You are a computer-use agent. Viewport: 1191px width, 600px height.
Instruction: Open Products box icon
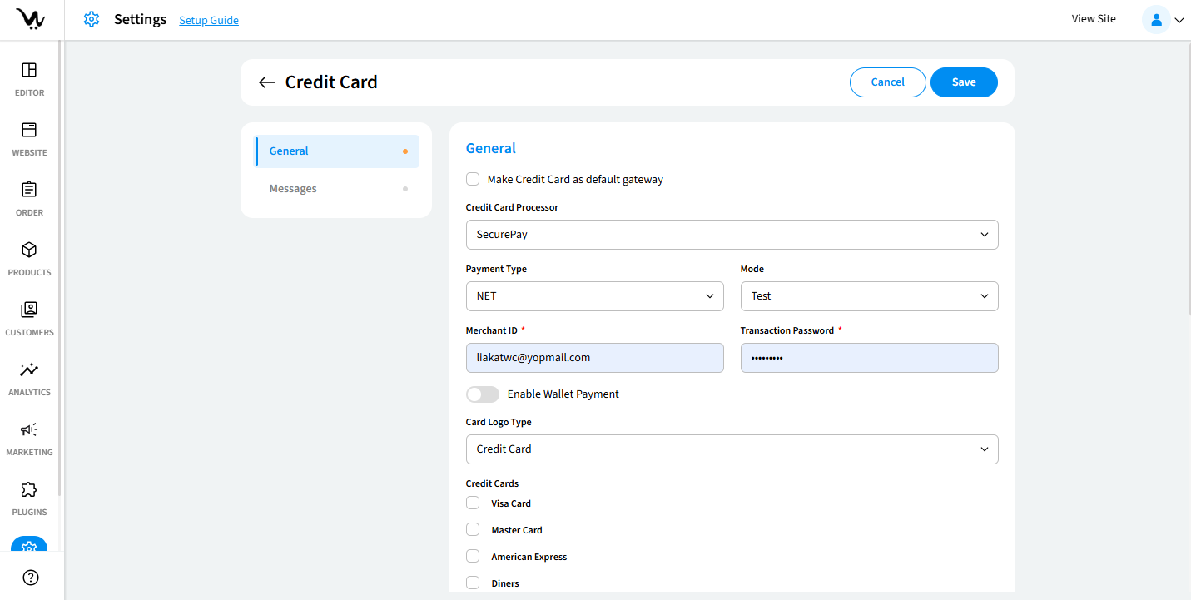pyautogui.click(x=29, y=250)
